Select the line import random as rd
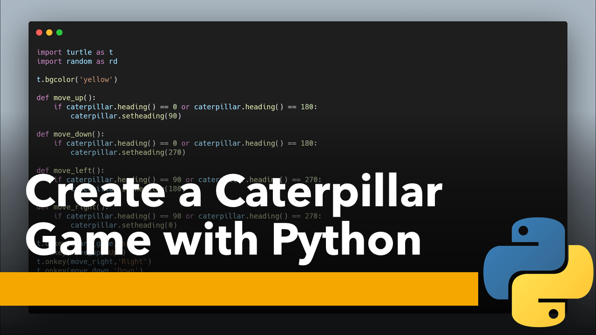This screenshot has height=335, width=596. click(x=77, y=61)
